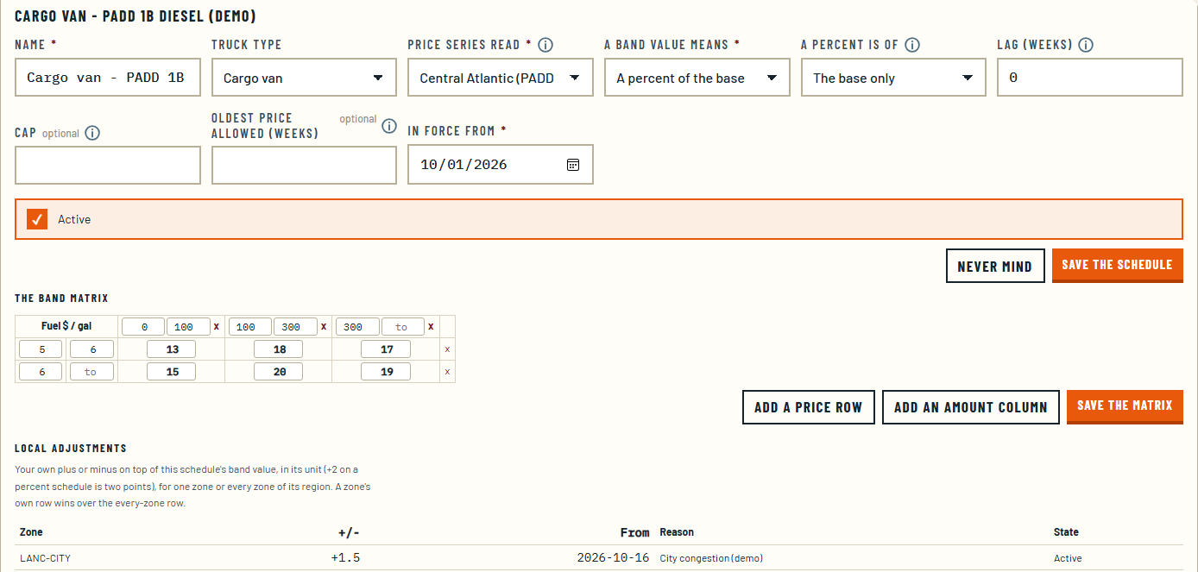Click the Lag (Weeks) info icon
1198x572 pixels.
coord(1086,45)
